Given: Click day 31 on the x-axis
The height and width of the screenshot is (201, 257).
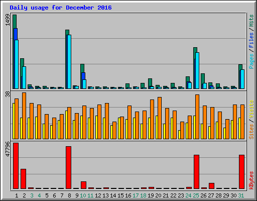Looking at the screenshot, I should (241, 195).
